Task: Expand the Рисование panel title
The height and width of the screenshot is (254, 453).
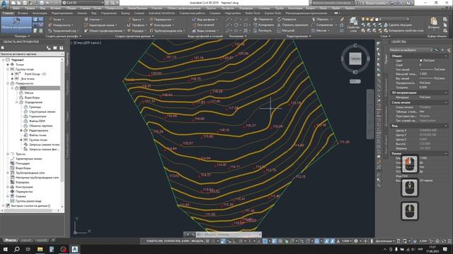Action: [x=238, y=36]
